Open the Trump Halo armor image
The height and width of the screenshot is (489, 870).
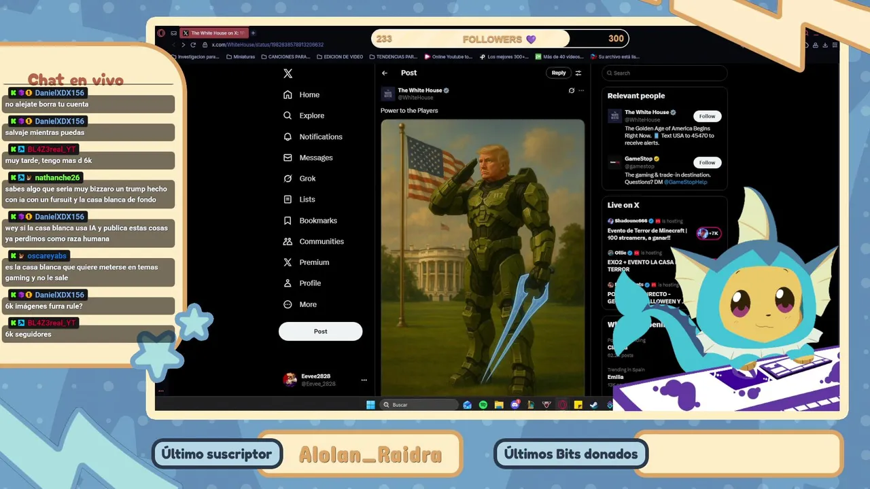(483, 257)
